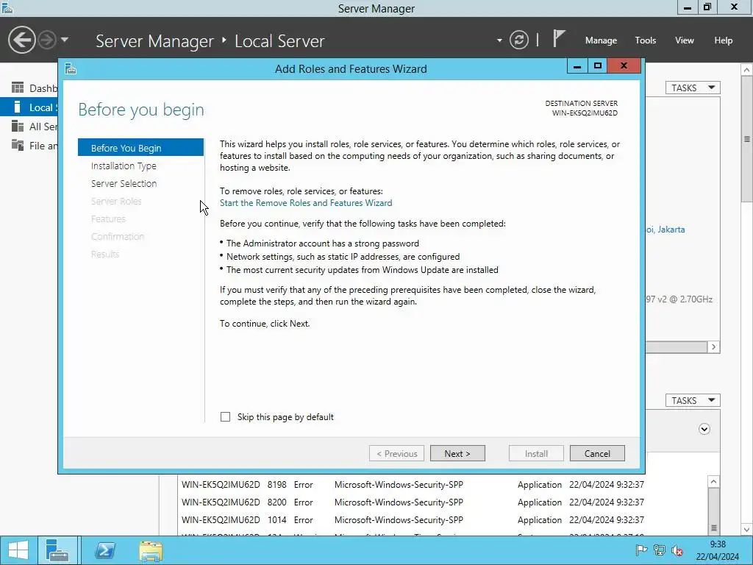Screen dimensions: 753x565
Task: Click the muted speaker tray icon
Action: pos(677,550)
